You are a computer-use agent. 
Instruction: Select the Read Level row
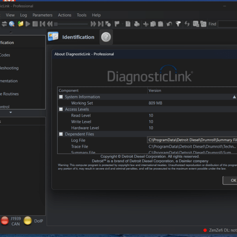(147, 115)
